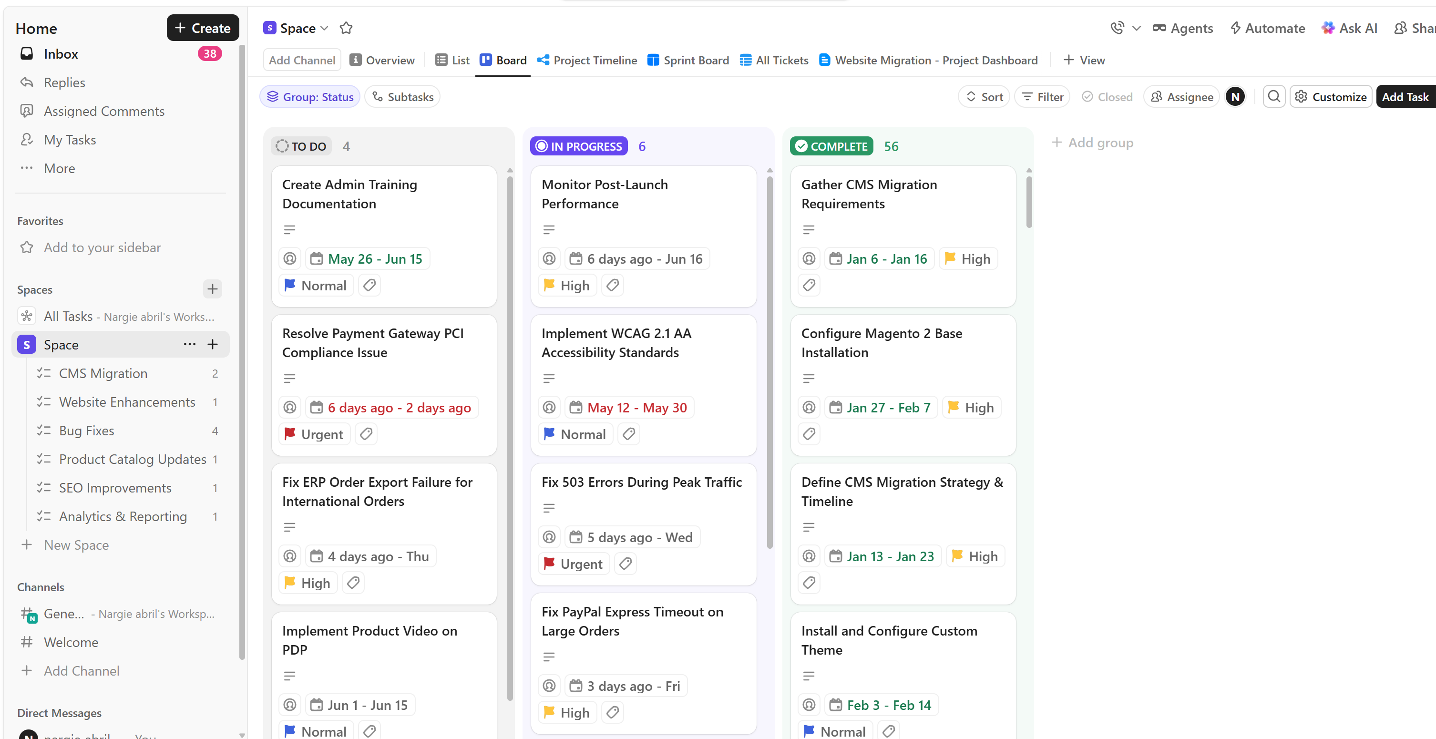Viewport: 1436px width, 739px height.
Task: Click the Create button
Action: [202, 28]
